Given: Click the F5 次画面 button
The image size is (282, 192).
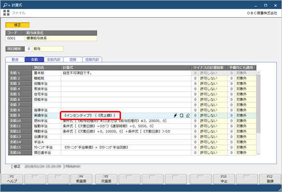Looking at the screenshot, I should pyautogui.click(x=106, y=179).
